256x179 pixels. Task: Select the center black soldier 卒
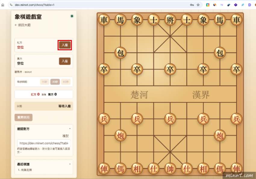(170, 69)
